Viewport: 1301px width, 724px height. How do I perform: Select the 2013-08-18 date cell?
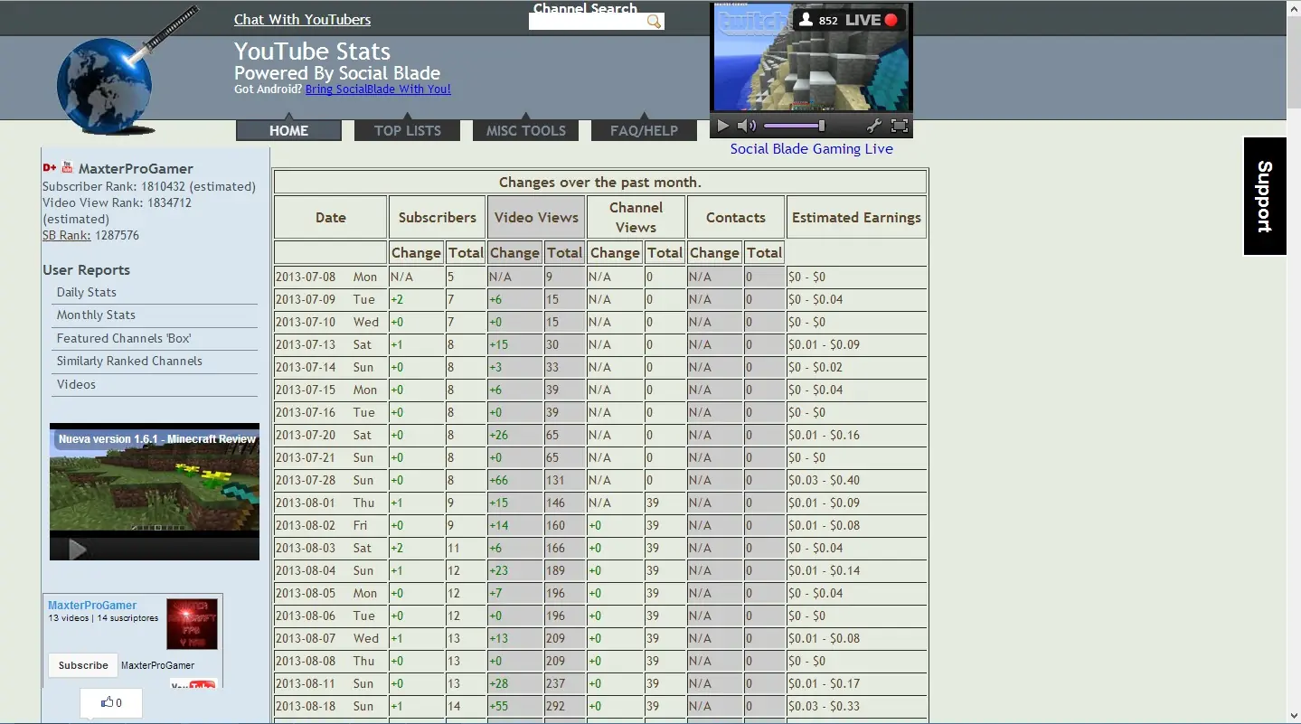coord(330,706)
